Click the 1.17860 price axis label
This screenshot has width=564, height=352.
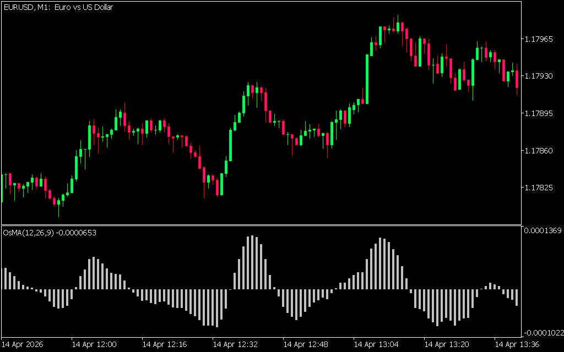pos(539,150)
